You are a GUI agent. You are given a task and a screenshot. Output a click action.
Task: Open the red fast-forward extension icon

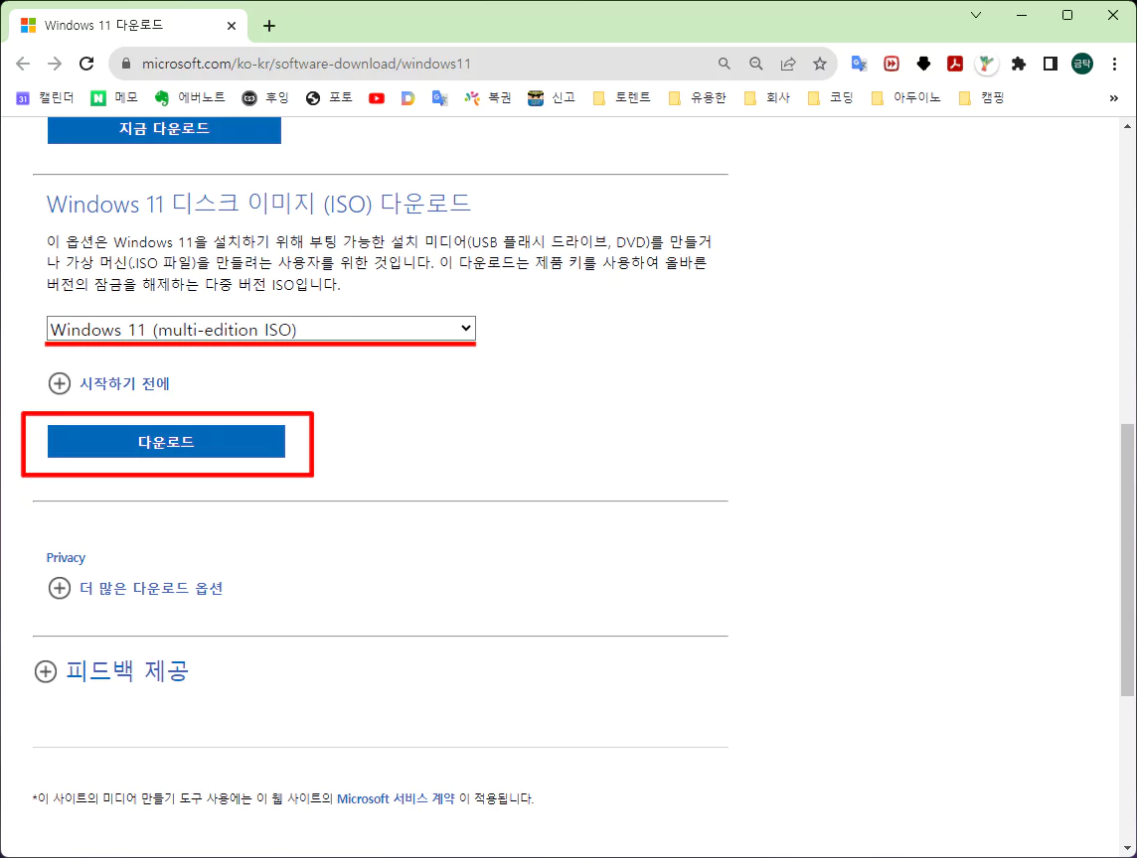click(x=892, y=64)
